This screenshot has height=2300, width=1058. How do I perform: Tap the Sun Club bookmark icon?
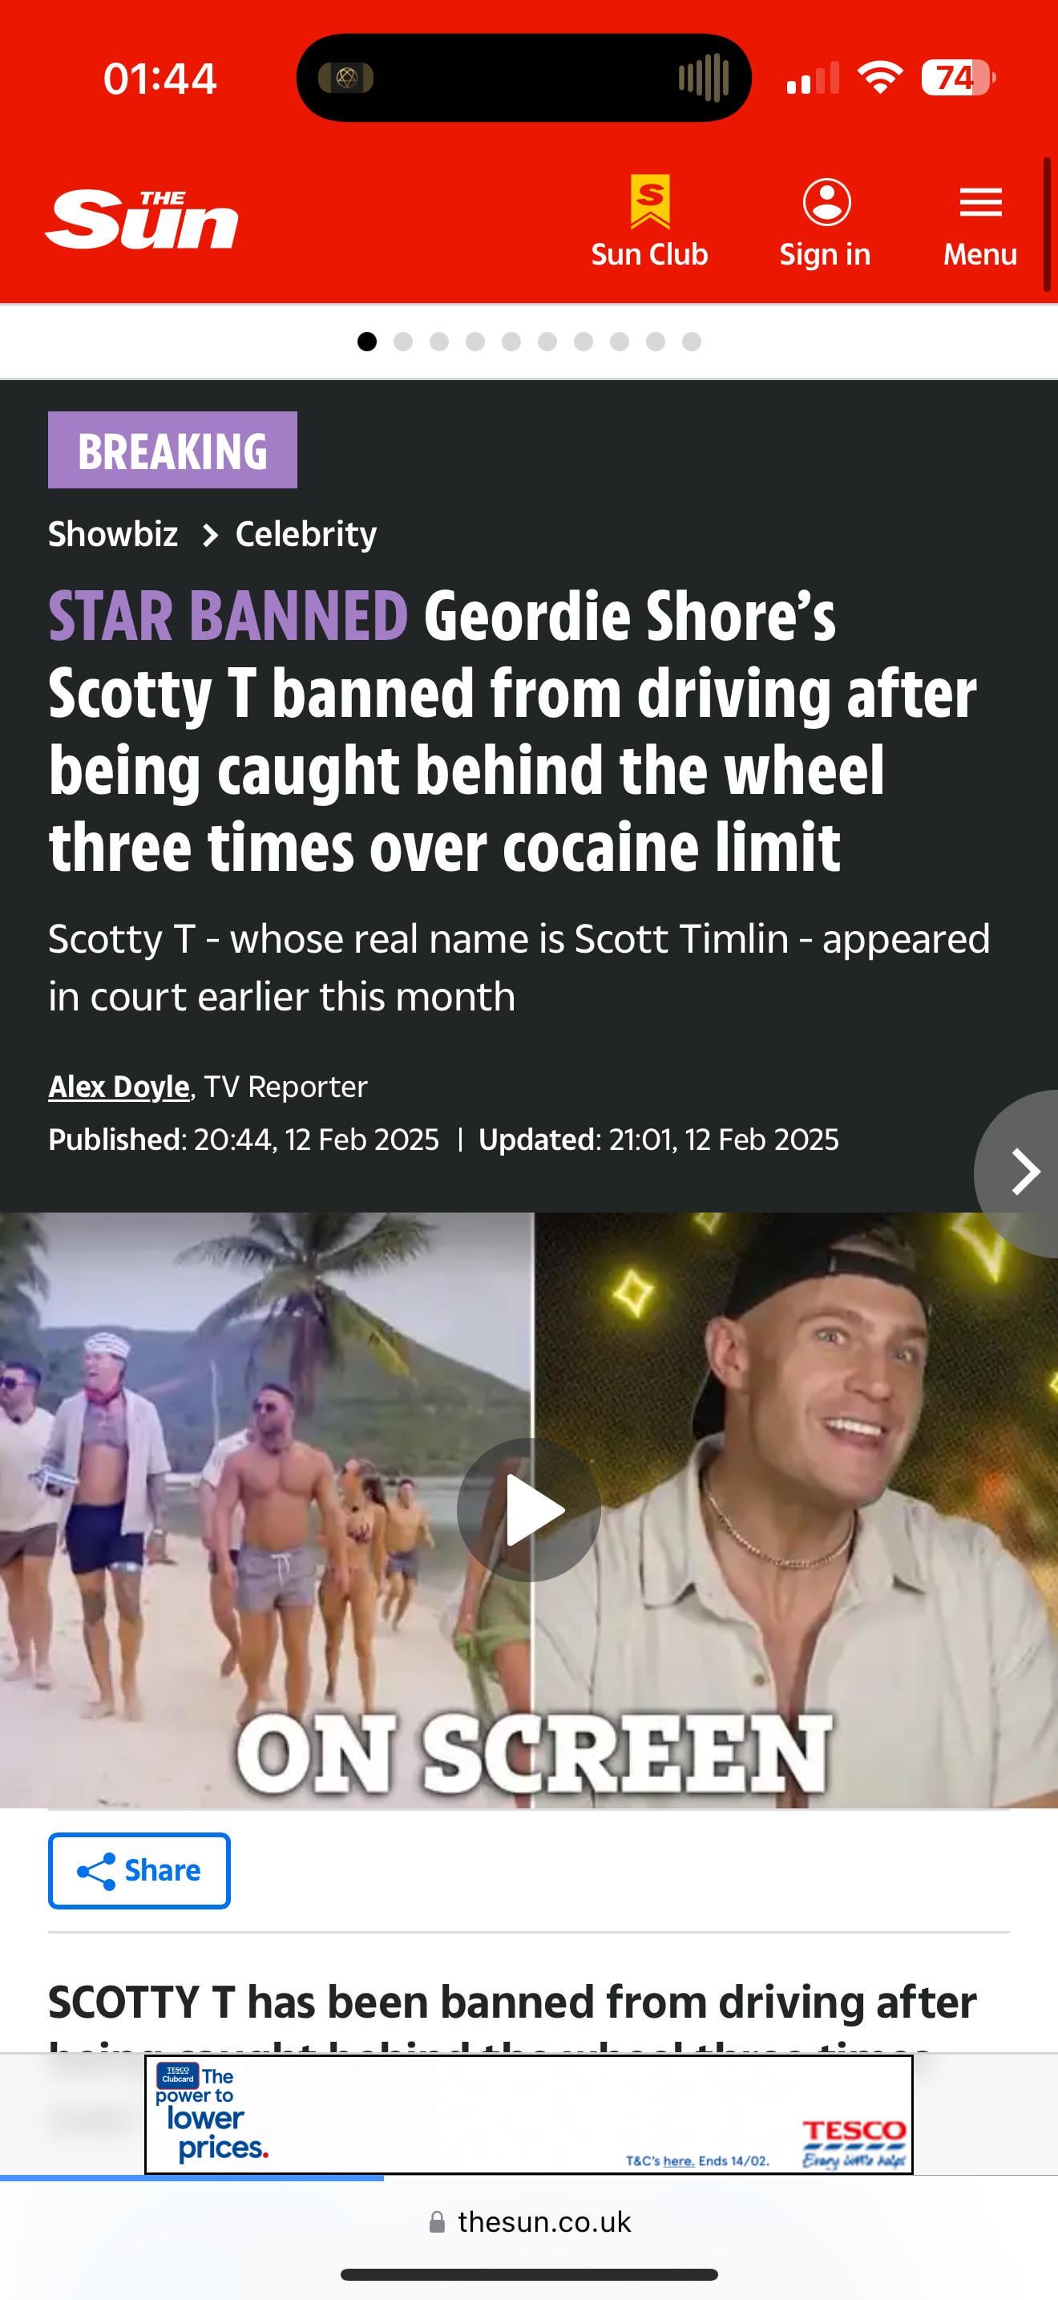649,201
